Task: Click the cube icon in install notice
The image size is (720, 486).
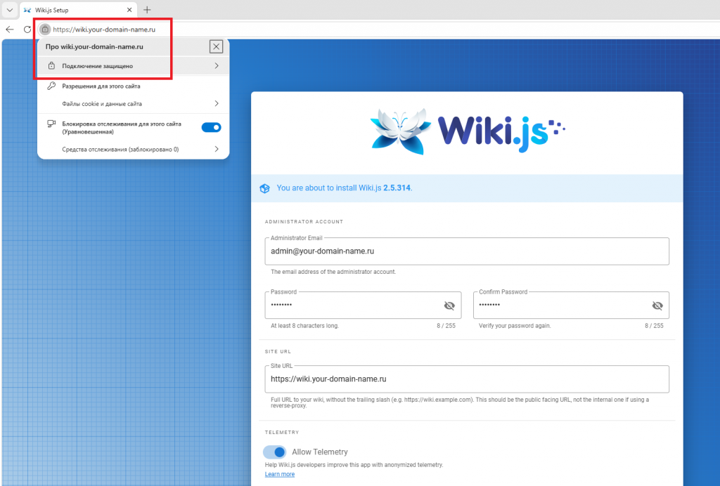Action: tap(265, 188)
